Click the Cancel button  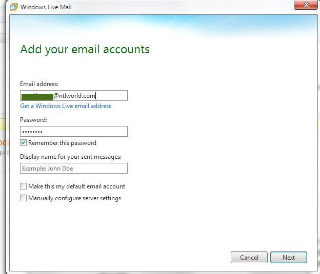pyautogui.click(x=249, y=257)
